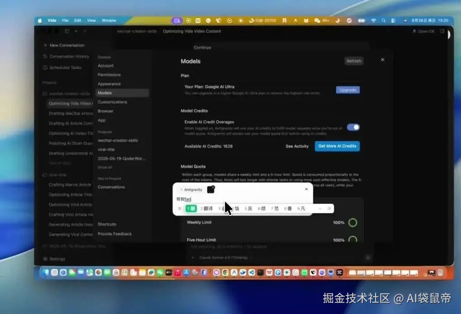The image size is (461, 314).
Task: Open Scheduled Tasks
Action: (x=62, y=67)
